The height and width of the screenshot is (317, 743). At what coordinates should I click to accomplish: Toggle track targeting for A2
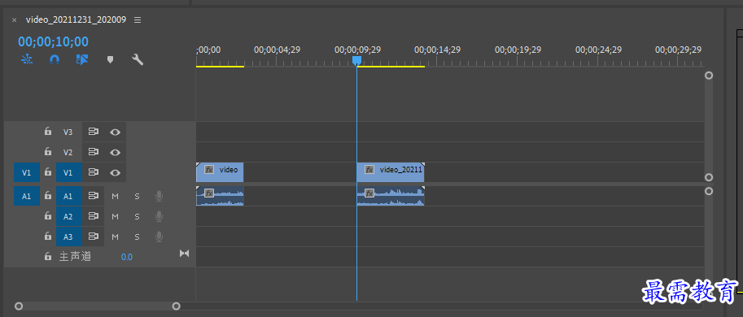tap(68, 217)
